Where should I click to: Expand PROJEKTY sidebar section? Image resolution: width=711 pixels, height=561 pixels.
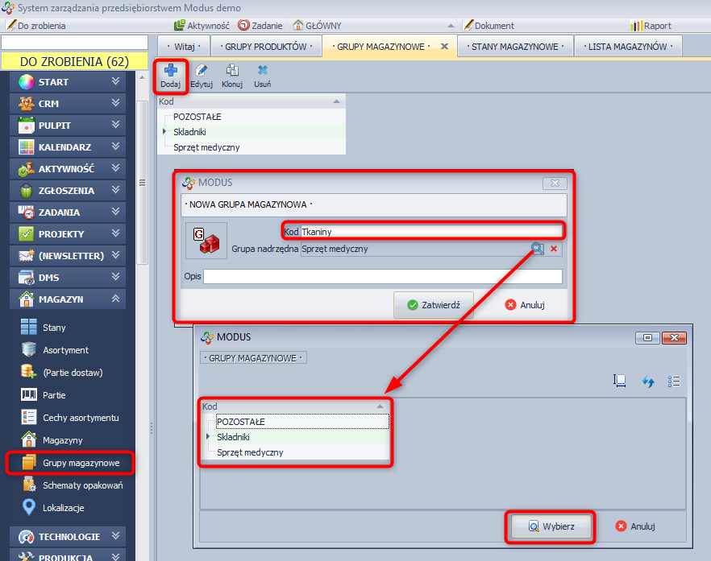pos(68,234)
